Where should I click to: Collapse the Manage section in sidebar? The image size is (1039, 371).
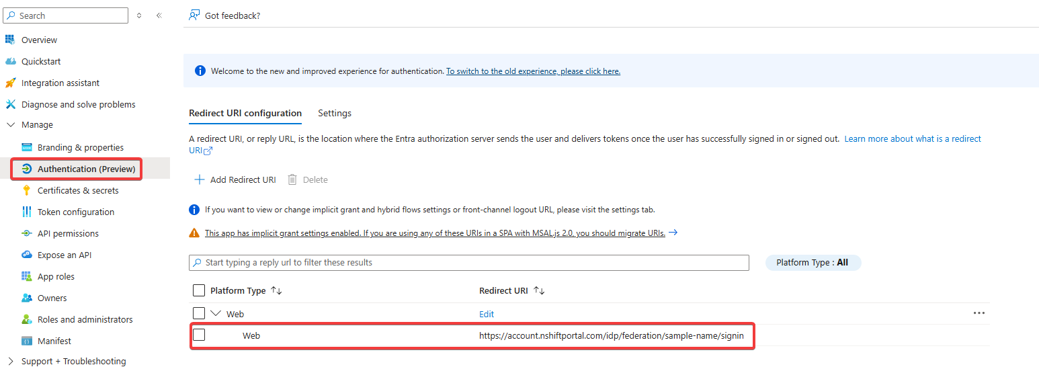10,125
